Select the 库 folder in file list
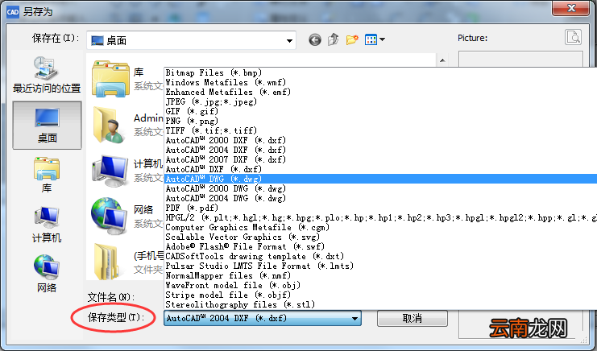Viewport: 597px width, 351px height. click(x=127, y=79)
